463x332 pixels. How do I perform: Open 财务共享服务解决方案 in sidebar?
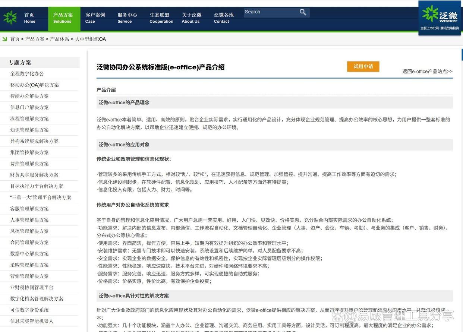[x=34, y=175]
